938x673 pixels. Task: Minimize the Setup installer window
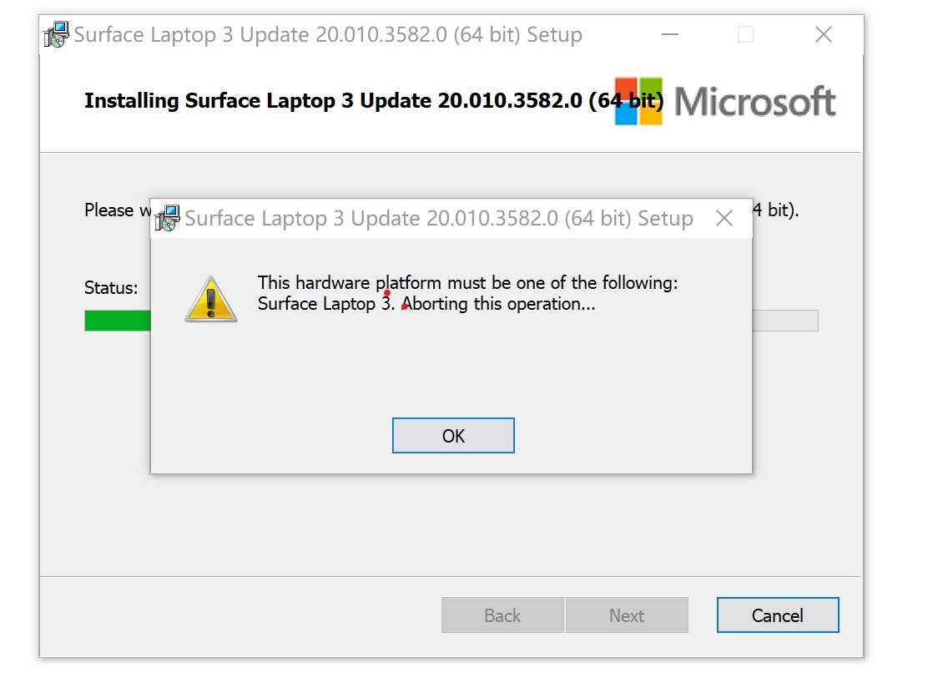[x=670, y=35]
